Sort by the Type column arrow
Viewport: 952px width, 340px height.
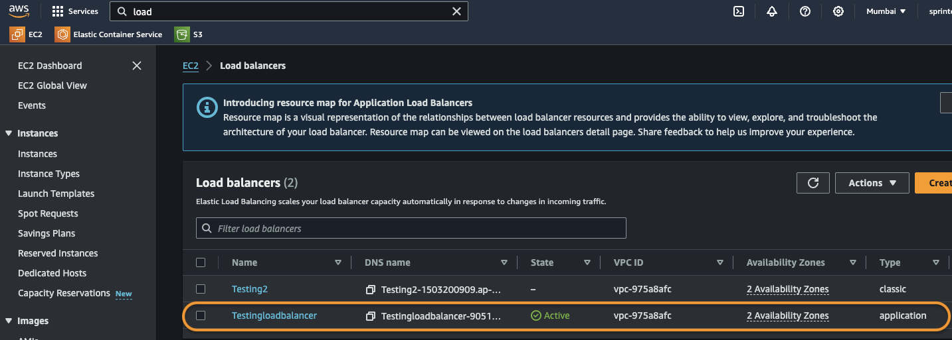[x=936, y=262]
